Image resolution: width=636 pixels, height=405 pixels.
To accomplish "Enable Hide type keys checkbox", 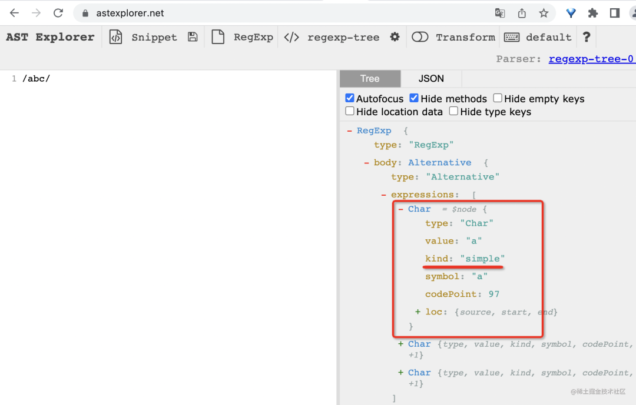I will coord(453,111).
